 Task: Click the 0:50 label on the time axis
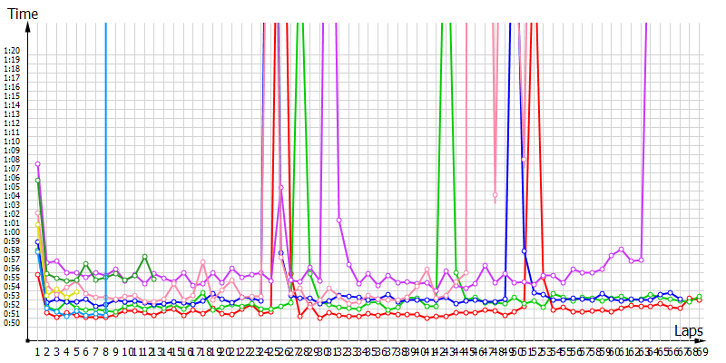pos(12,323)
